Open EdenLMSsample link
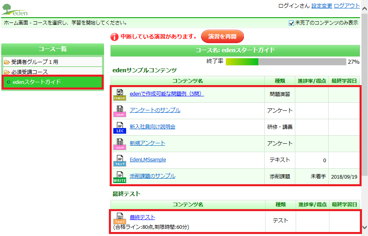The image size is (368, 236). pos(148,160)
